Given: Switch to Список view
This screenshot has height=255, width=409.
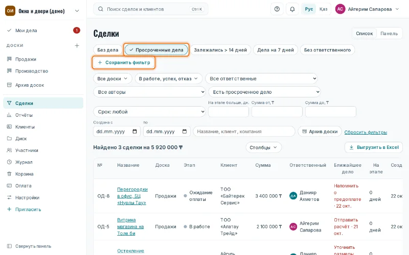Looking at the screenshot, I should [365, 33].
